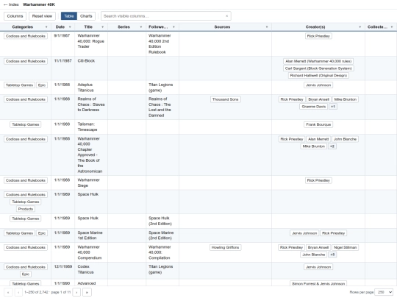Viewport: 397px width, 298px height.
Task: Select Rick Priestley tag in Rogue Trader row
Action: (x=318, y=36)
